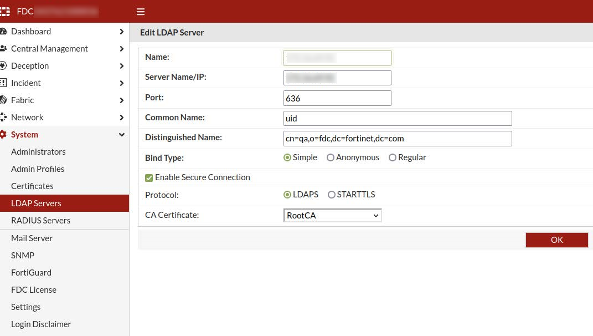This screenshot has height=336, width=593.
Task: Select the Anonymous bind type
Action: click(331, 157)
